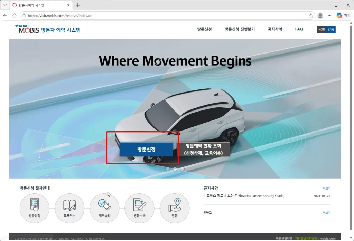Click the scrollbar down arrow
This screenshot has width=354, height=241.
[x=351, y=238]
